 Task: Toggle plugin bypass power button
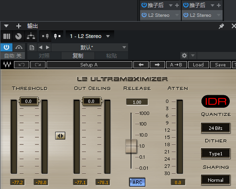click(x=7, y=47)
